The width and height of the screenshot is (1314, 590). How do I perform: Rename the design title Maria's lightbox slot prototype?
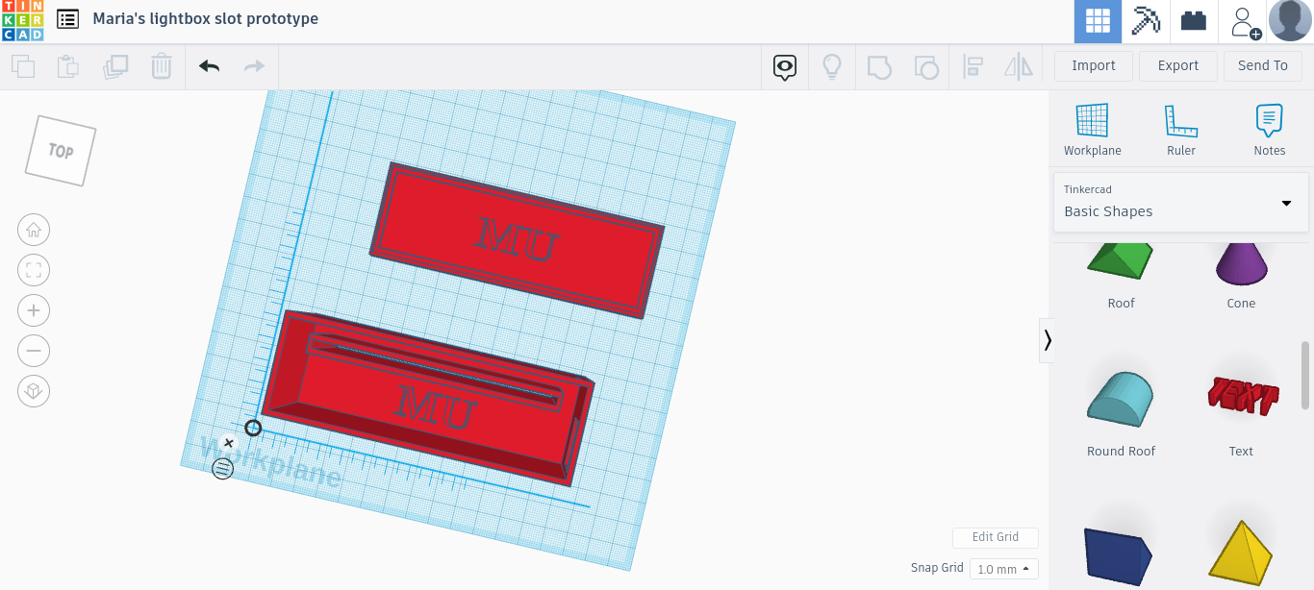(x=205, y=18)
